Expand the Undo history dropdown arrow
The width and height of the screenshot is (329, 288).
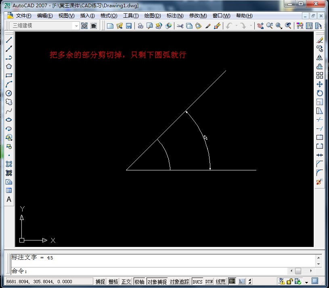237,25
